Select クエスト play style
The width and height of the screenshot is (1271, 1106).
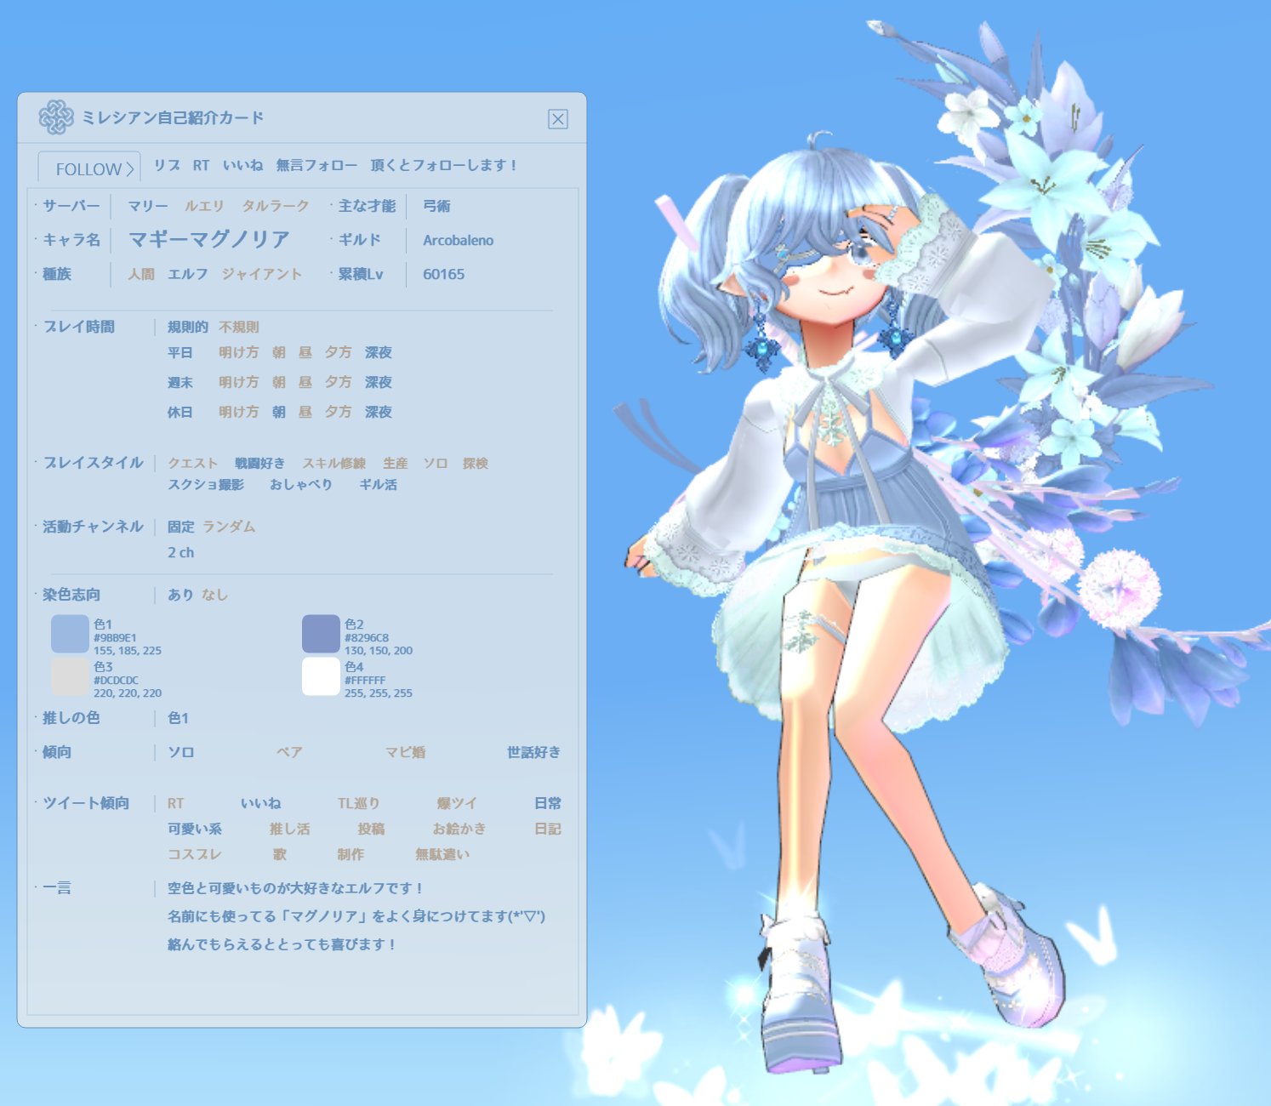pyautogui.click(x=193, y=463)
